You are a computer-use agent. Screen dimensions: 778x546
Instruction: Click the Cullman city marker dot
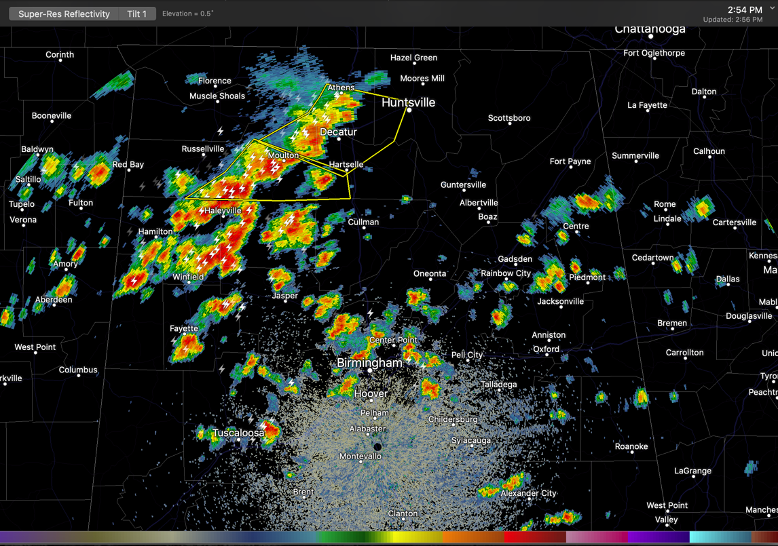click(363, 229)
